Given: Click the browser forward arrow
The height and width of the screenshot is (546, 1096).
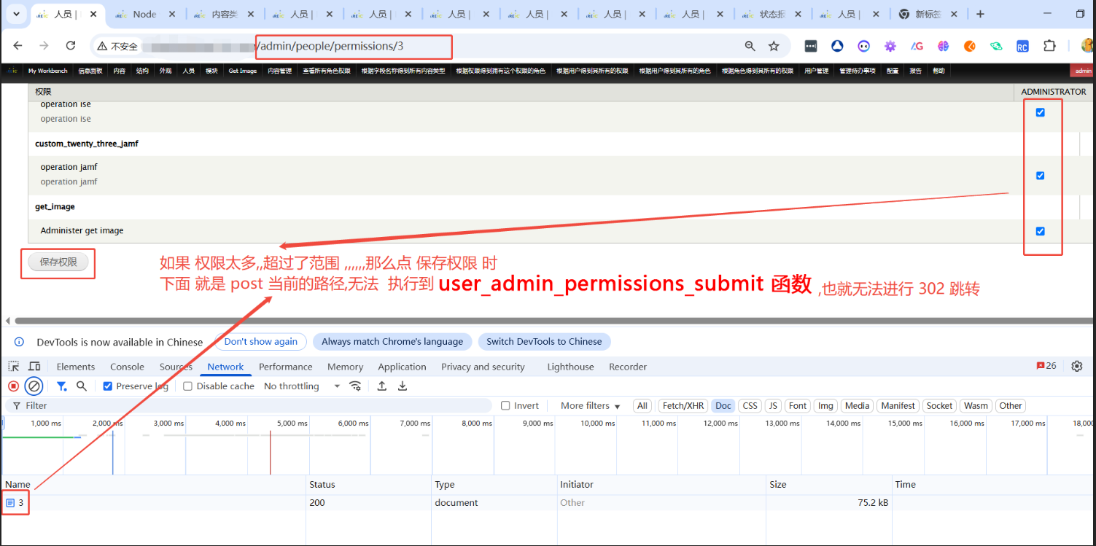Looking at the screenshot, I should tap(44, 46).
